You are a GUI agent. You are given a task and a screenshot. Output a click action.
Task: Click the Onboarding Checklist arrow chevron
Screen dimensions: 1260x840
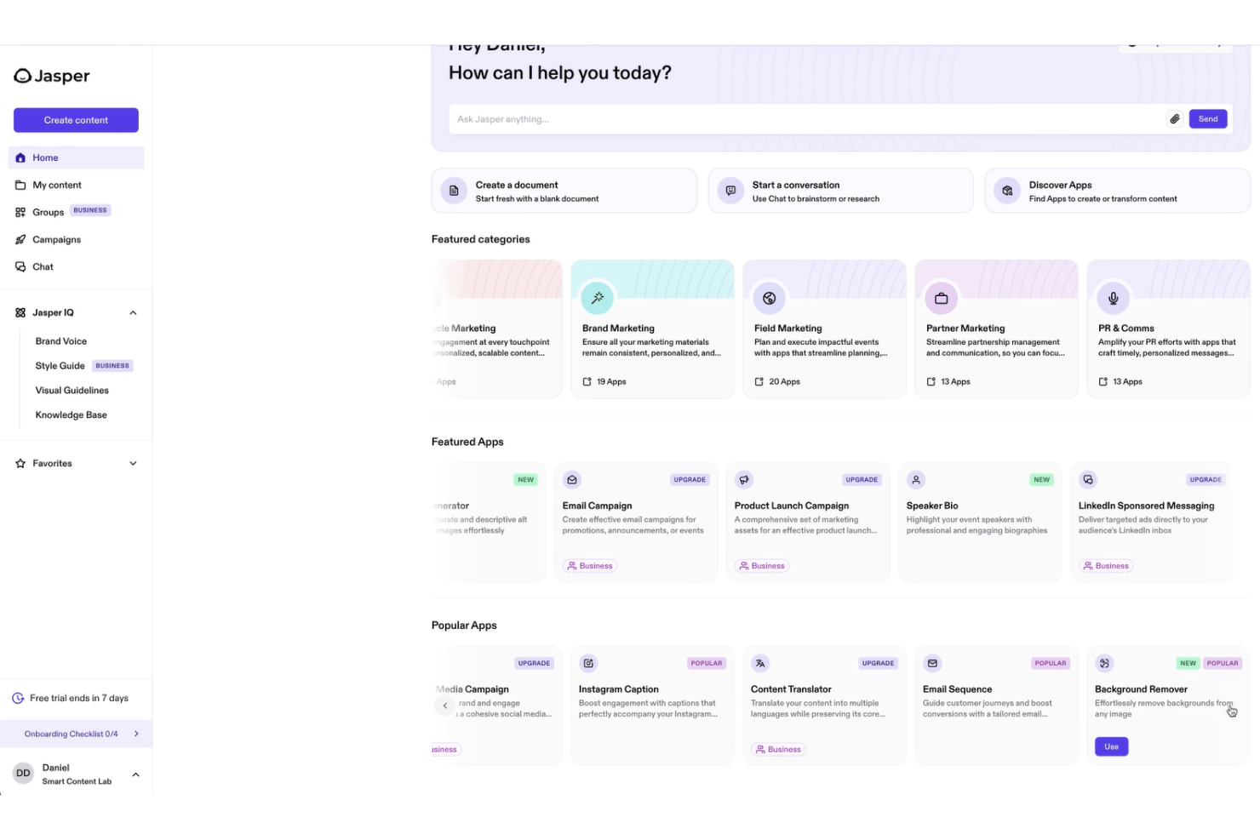[x=136, y=734]
